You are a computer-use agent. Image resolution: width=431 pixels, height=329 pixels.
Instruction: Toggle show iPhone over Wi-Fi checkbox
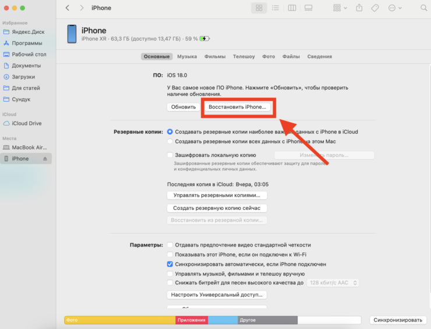pos(170,255)
